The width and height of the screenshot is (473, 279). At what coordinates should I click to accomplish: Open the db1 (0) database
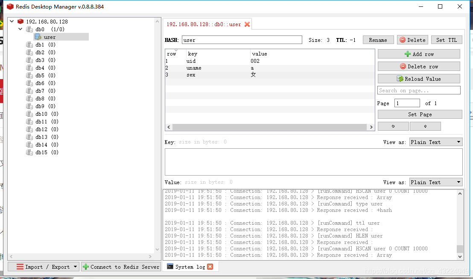click(45, 45)
